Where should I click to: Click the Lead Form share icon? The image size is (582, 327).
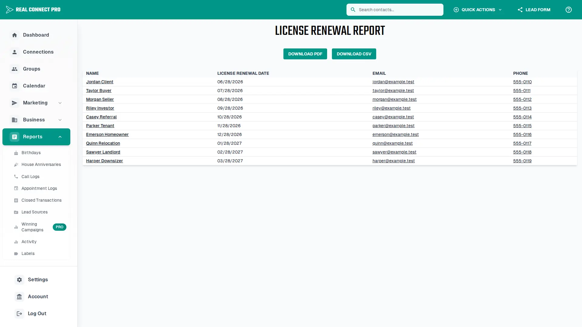[x=520, y=10]
